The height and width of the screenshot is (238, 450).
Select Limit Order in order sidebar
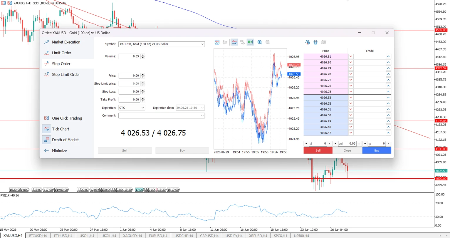tap(61, 53)
